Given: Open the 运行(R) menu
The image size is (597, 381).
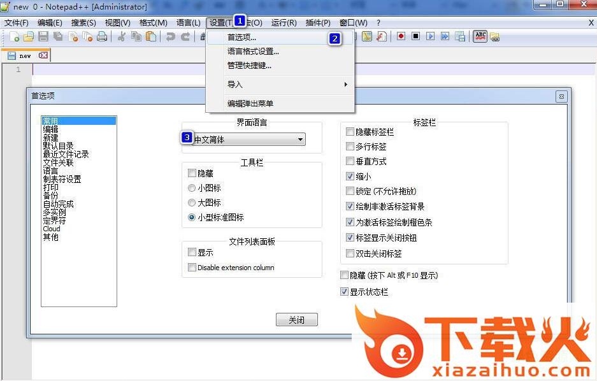Looking at the screenshot, I should 284,23.
